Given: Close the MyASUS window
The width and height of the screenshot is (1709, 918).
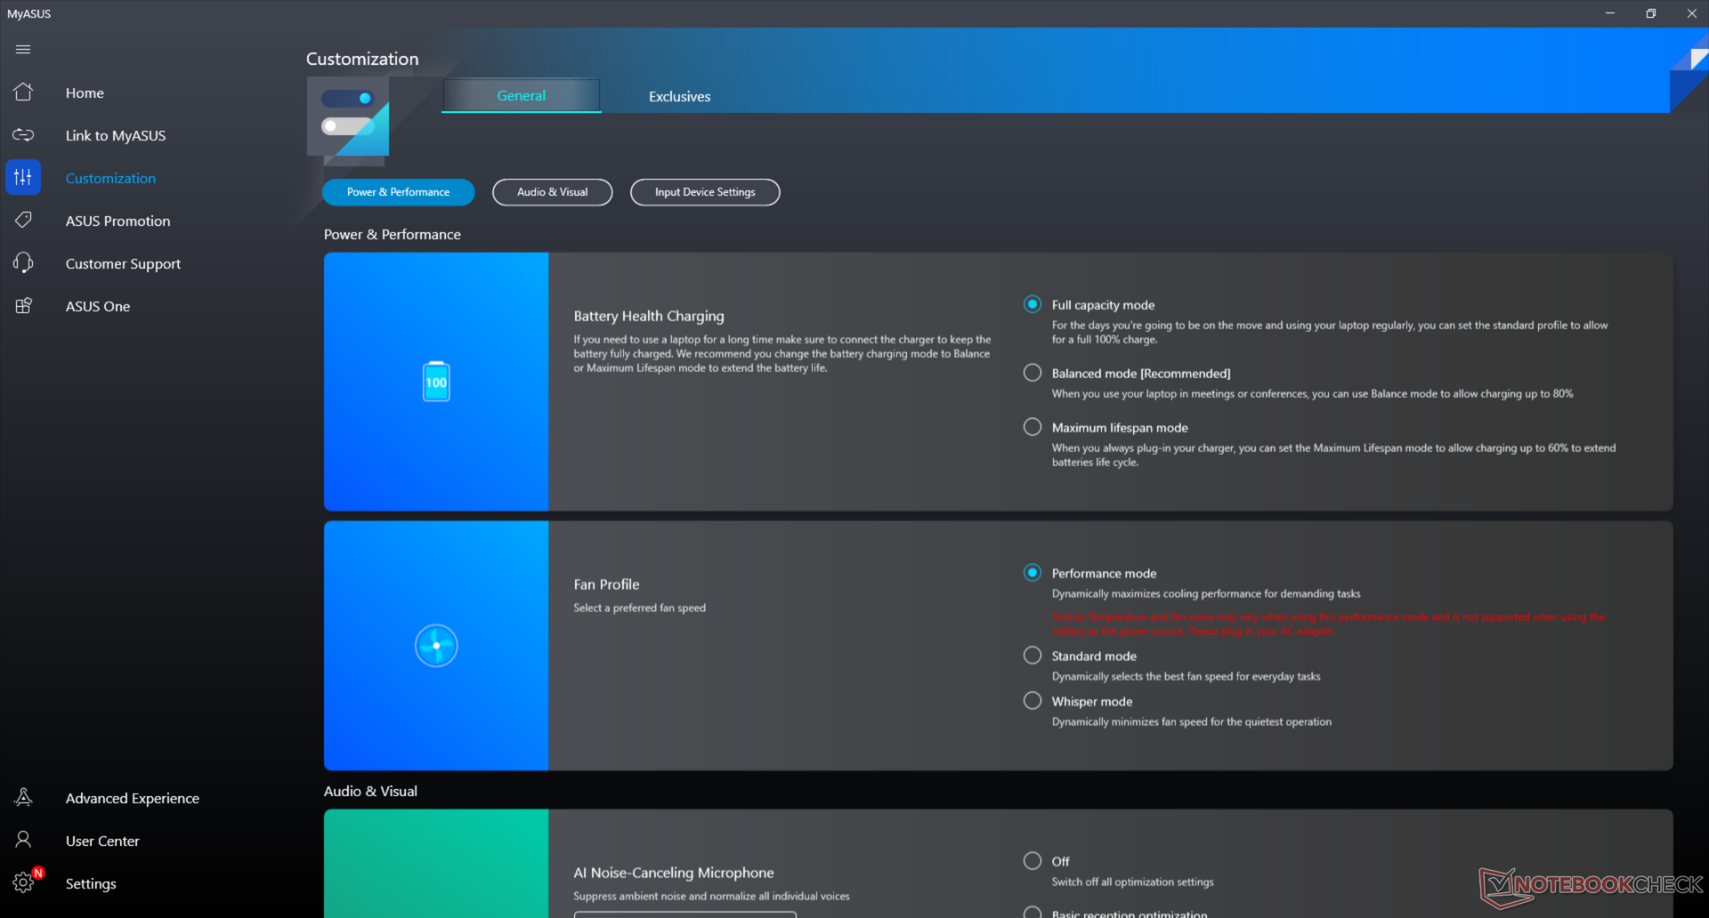Looking at the screenshot, I should pyautogui.click(x=1691, y=13).
